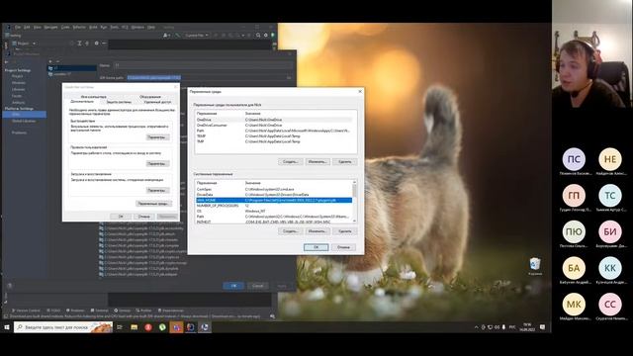Select NUMBER_OF_PROCESSORS system variable row
Screen dimensions: 633x356
pyautogui.click(x=274, y=206)
